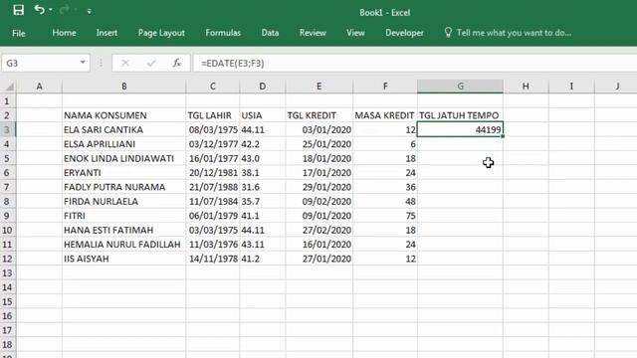This screenshot has width=637, height=358.
Task: Select column I header
Action: click(571, 87)
